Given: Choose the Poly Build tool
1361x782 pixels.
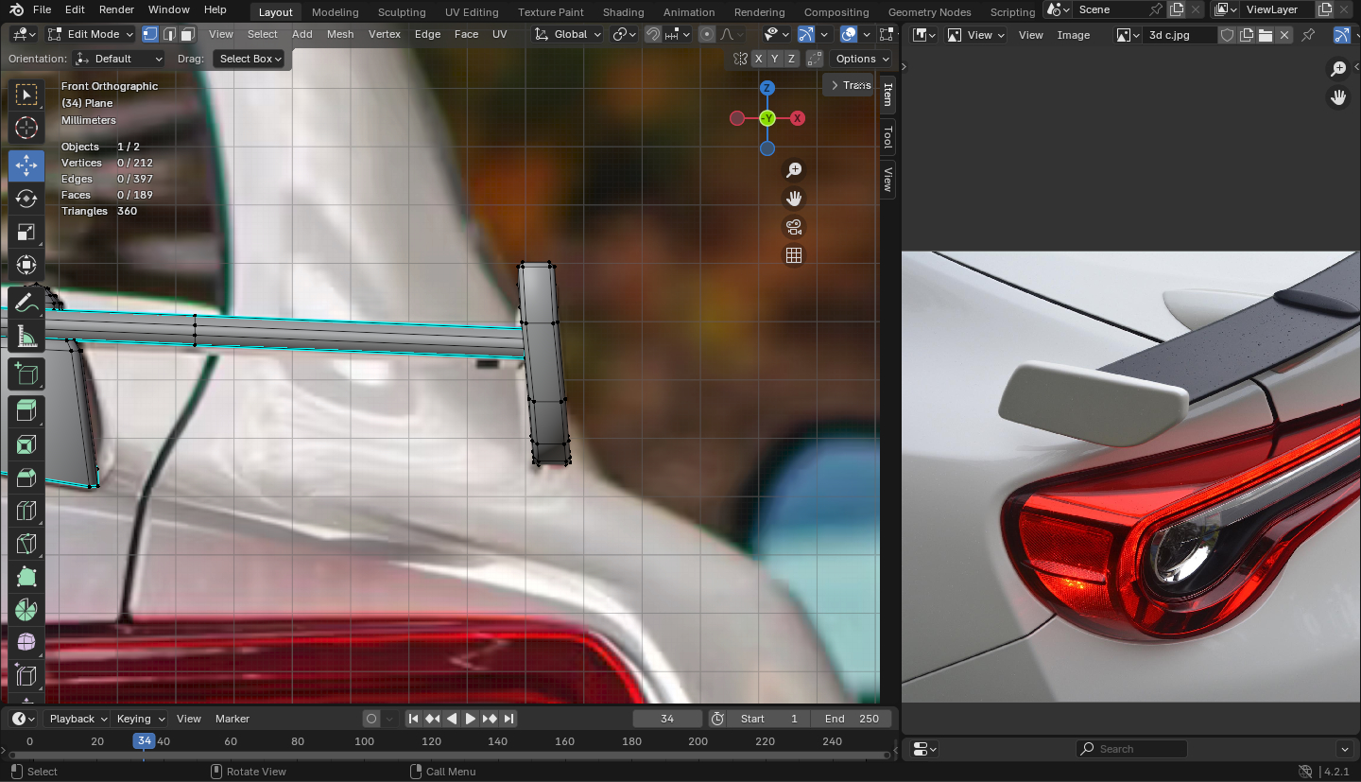Looking at the screenshot, I should pyautogui.click(x=26, y=577).
